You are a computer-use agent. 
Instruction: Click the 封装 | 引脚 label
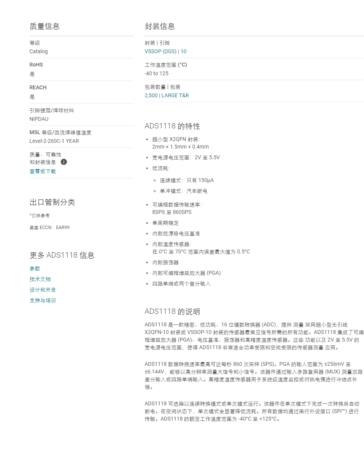pos(157,43)
